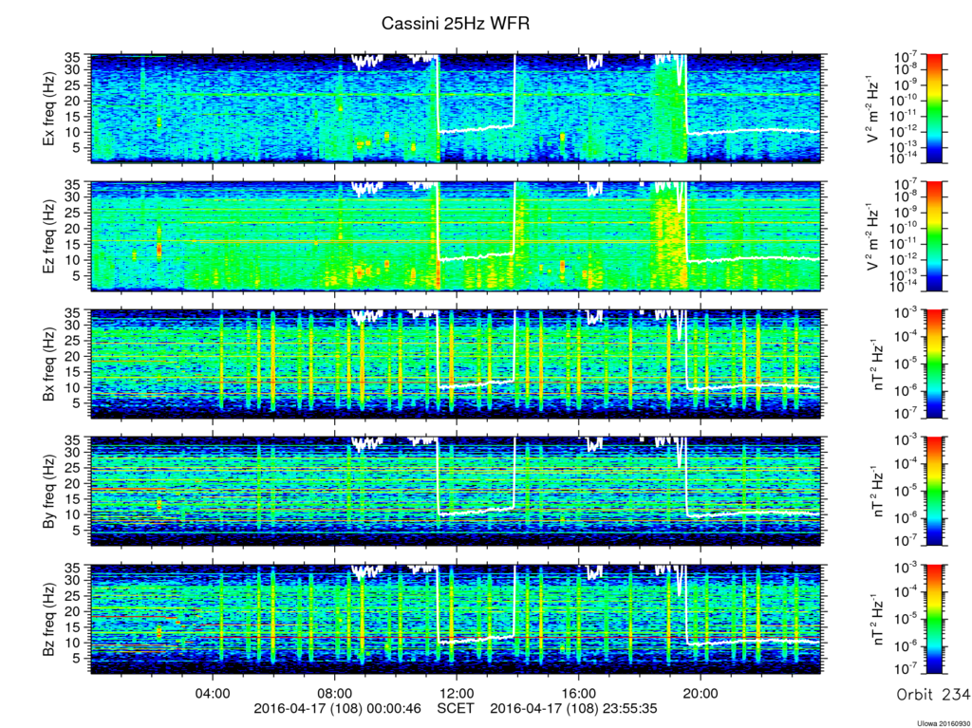This screenshot has width=972, height=728.
Task: Click the Bx spectrogram panel
Action: 456,364
